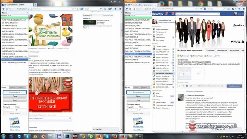
Task: Click iMacros logo in right sidebar
Action: tap(138, 123)
